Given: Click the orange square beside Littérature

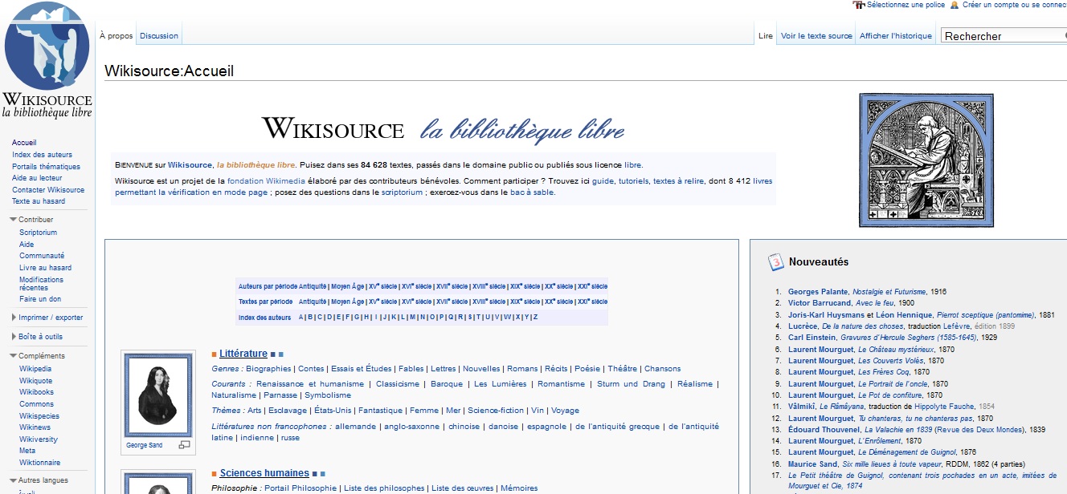Looking at the screenshot, I should [215, 354].
